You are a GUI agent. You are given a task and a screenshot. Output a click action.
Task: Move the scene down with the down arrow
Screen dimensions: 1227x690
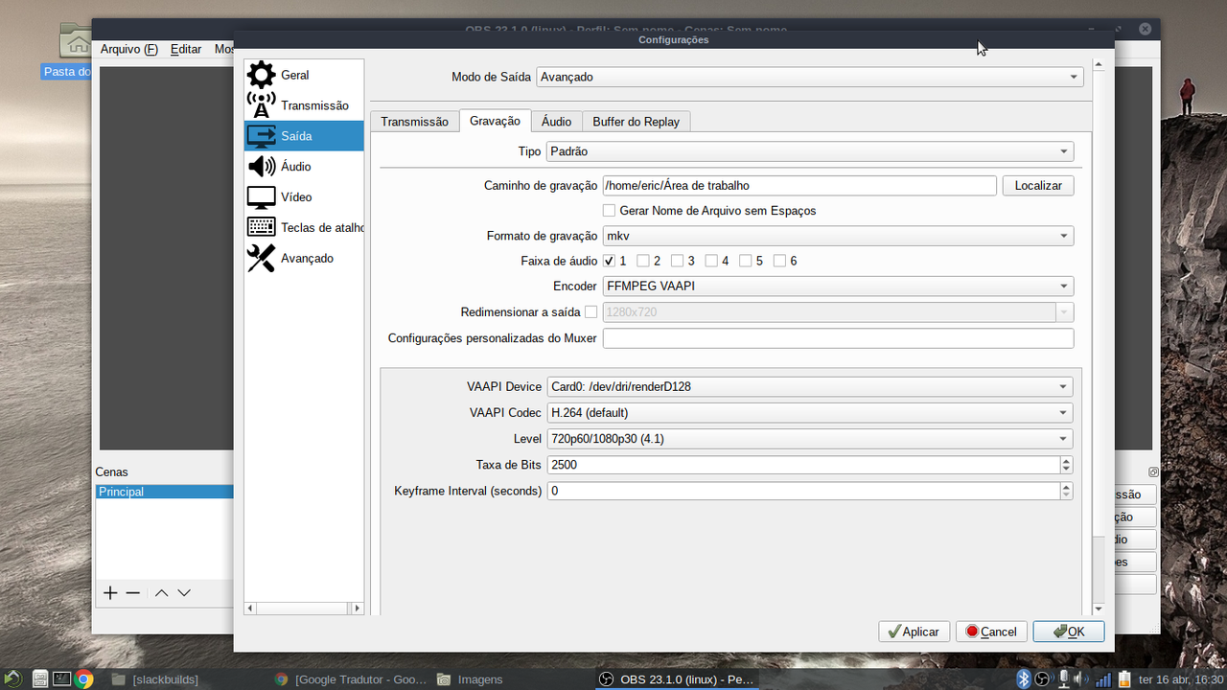click(x=184, y=593)
